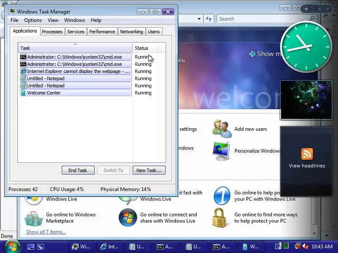This screenshot has width=338, height=253.
Task: Switch to the Services tab
Action: (76, 32)
